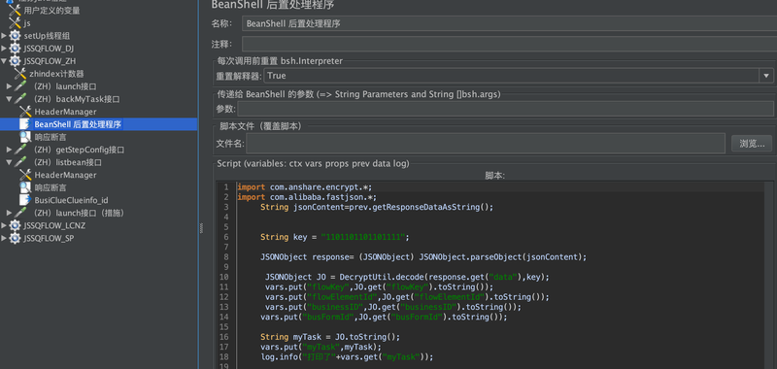Click the setUp线程组 gear icon
Screen dimensions: 777x369
point(16,36)
